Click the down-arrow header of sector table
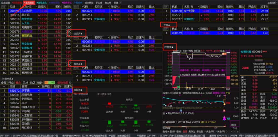This screenshot has width=278, height=137. 4,86
